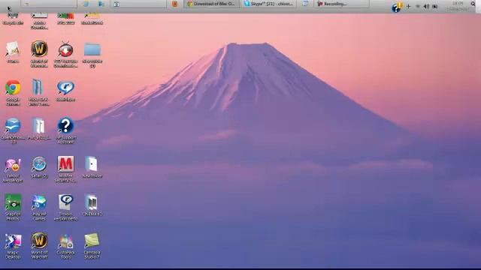
Task: Click the blue tray icon with the yellow warning badge
Action: click(x=397, y=7)
